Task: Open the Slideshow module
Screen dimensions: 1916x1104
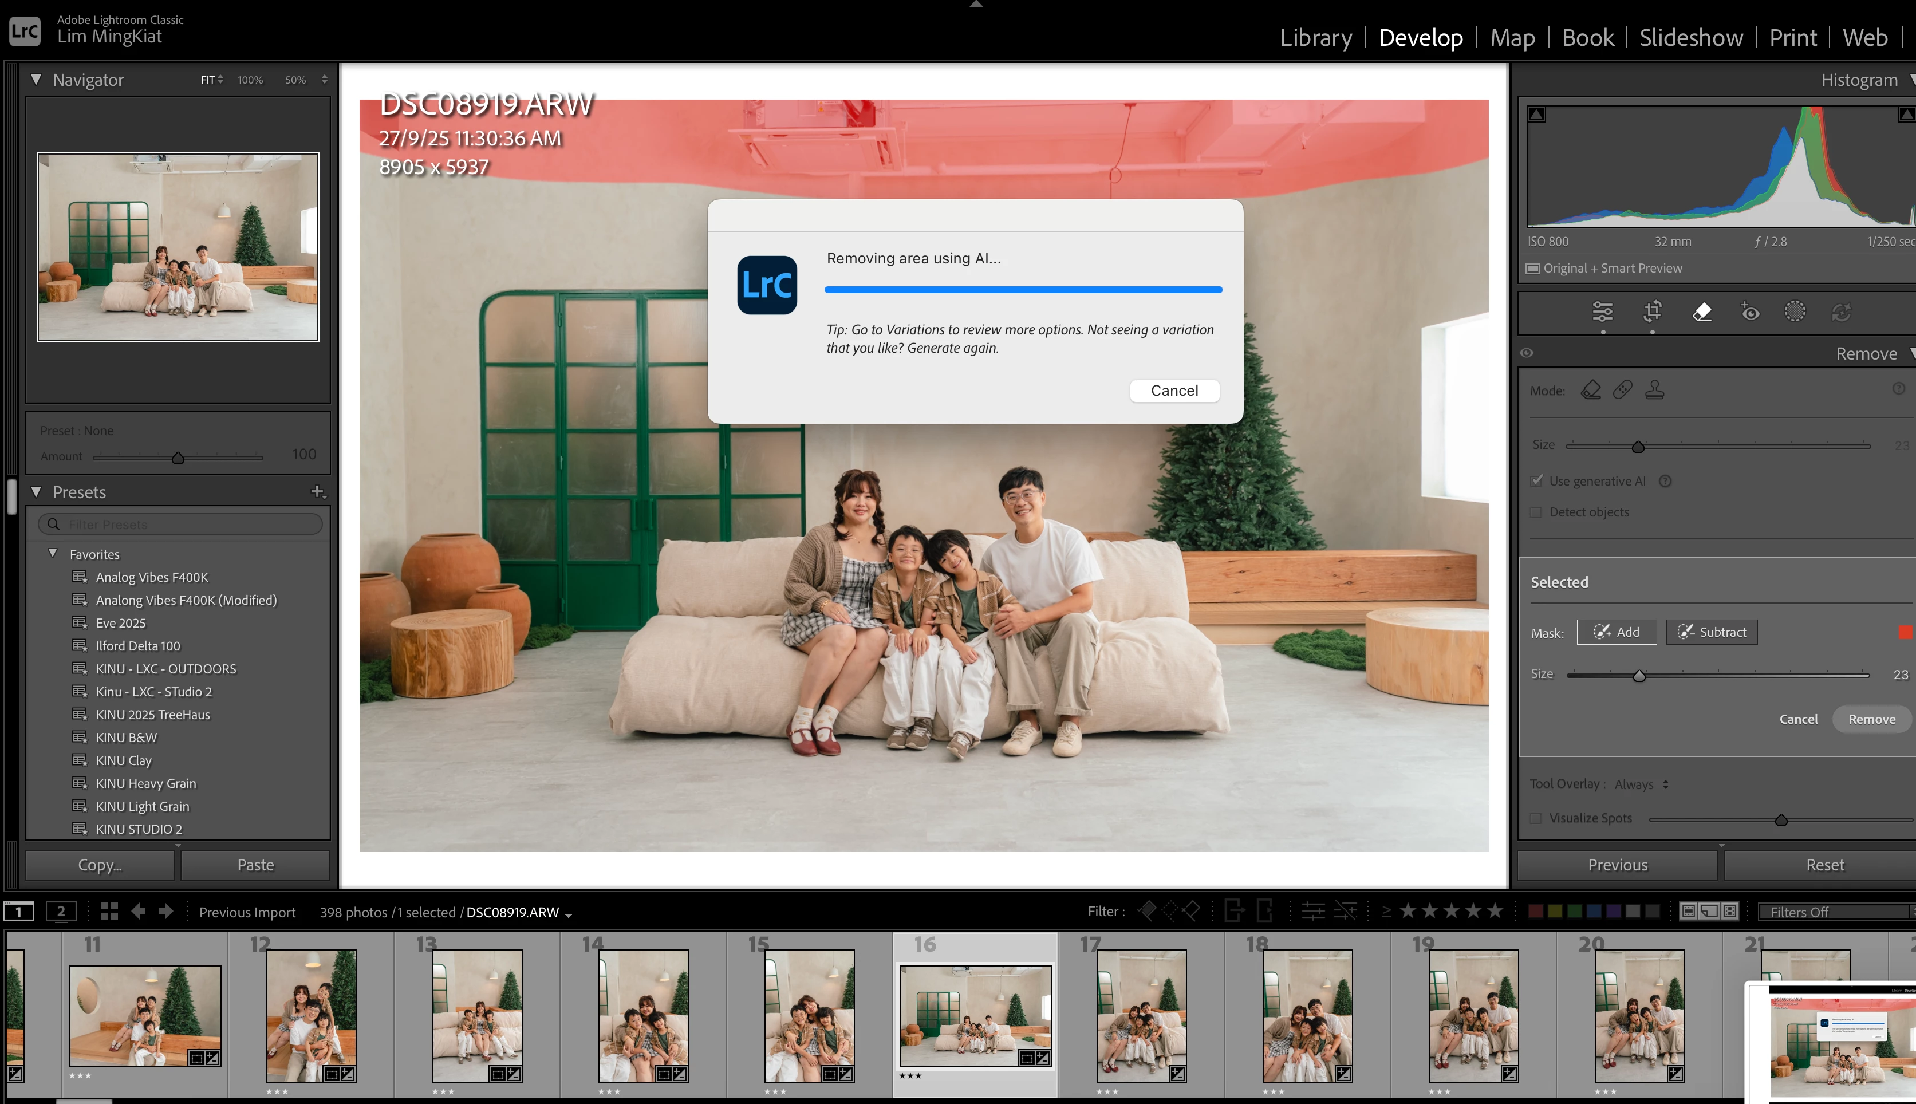Action: pos(1691,38)
